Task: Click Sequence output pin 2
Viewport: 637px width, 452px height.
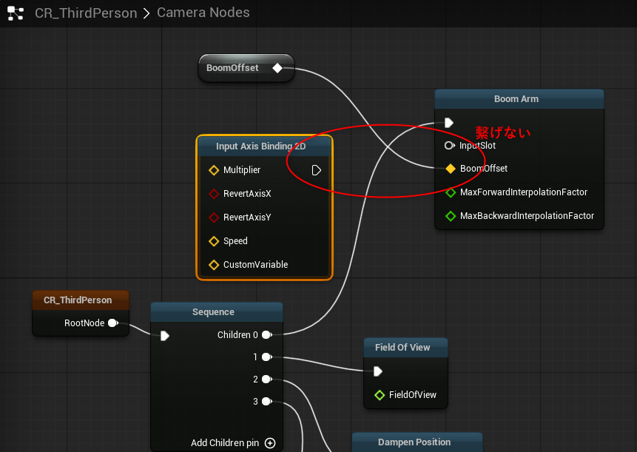Action: point(266,380)
